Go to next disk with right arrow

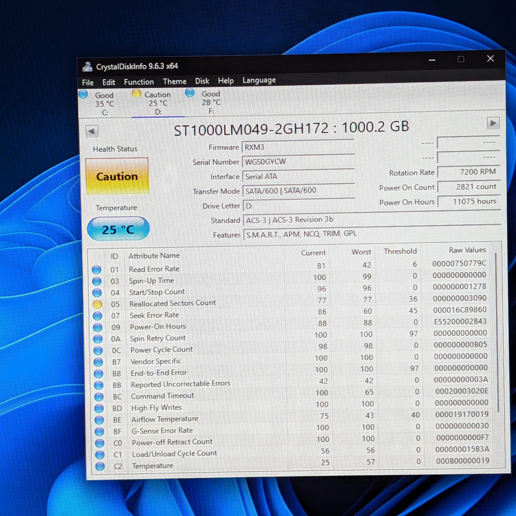click(493, 123)
